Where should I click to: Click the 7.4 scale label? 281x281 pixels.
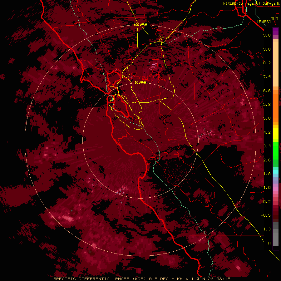(x=267, y=77)
